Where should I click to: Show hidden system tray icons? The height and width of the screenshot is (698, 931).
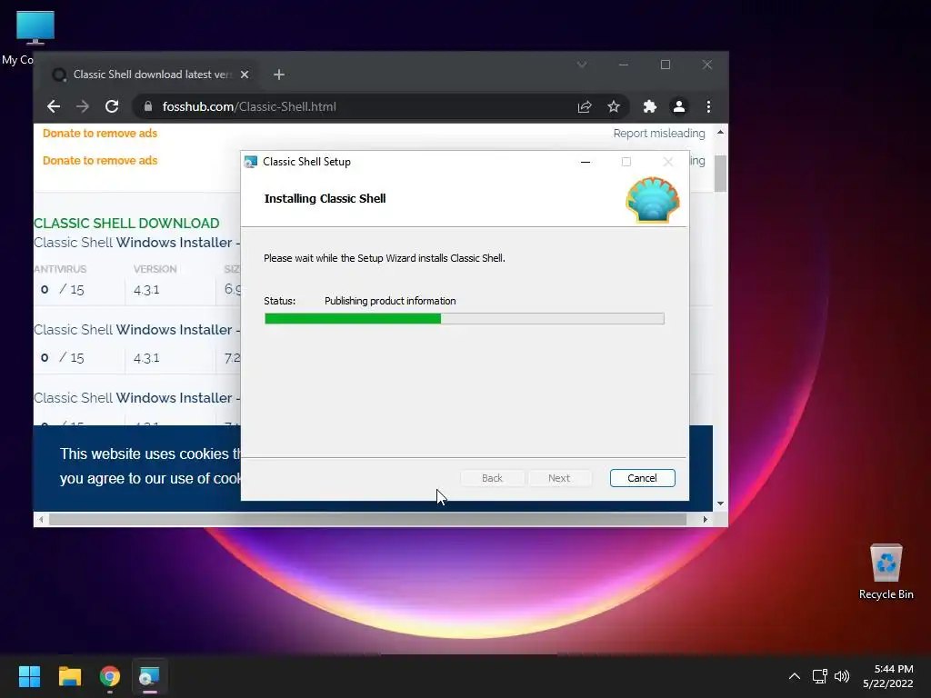pos(794,676)
